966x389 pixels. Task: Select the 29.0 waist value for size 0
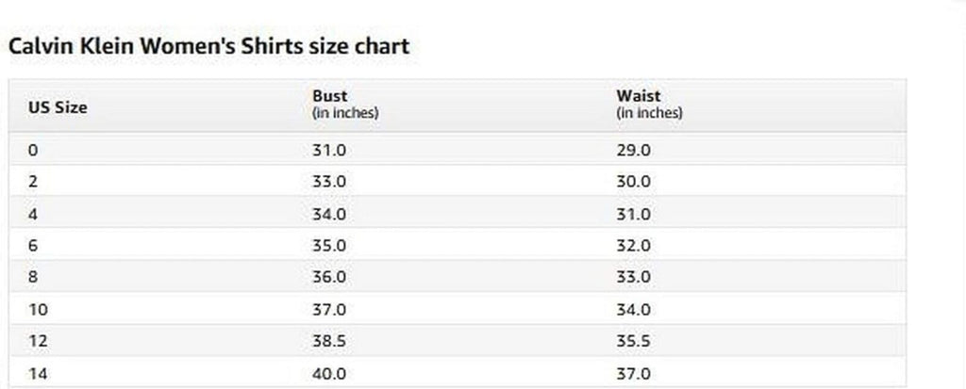tap(633, 150)
